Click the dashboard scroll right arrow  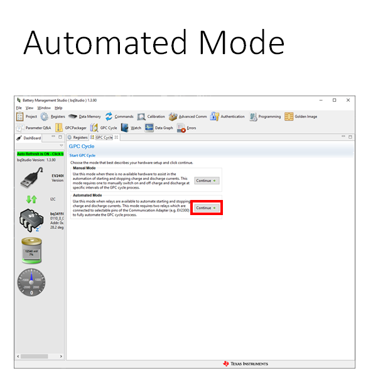tap(61, 357)
